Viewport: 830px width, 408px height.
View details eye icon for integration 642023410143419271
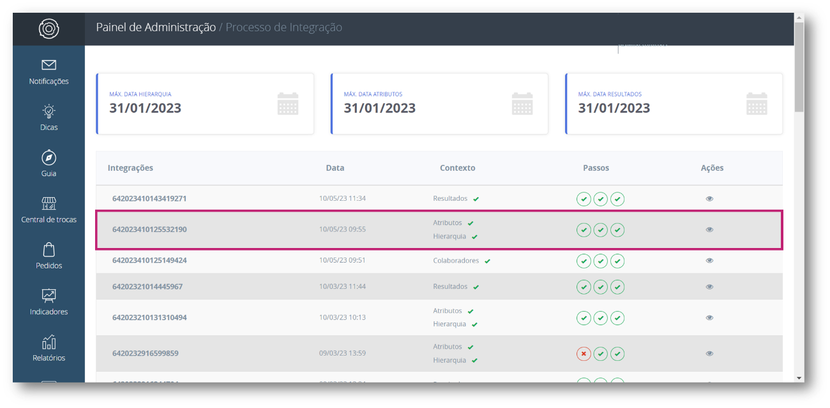point(709,199)
